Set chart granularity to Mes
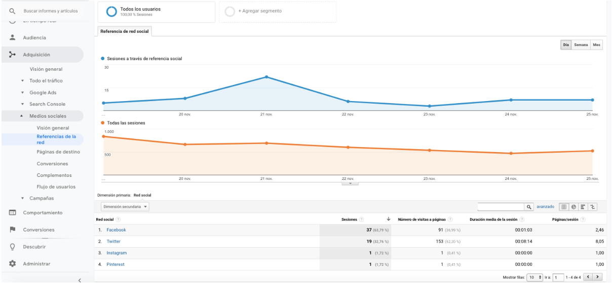Image resolution: width=612 pixels, height=284 pixels. tap(597, 45)
